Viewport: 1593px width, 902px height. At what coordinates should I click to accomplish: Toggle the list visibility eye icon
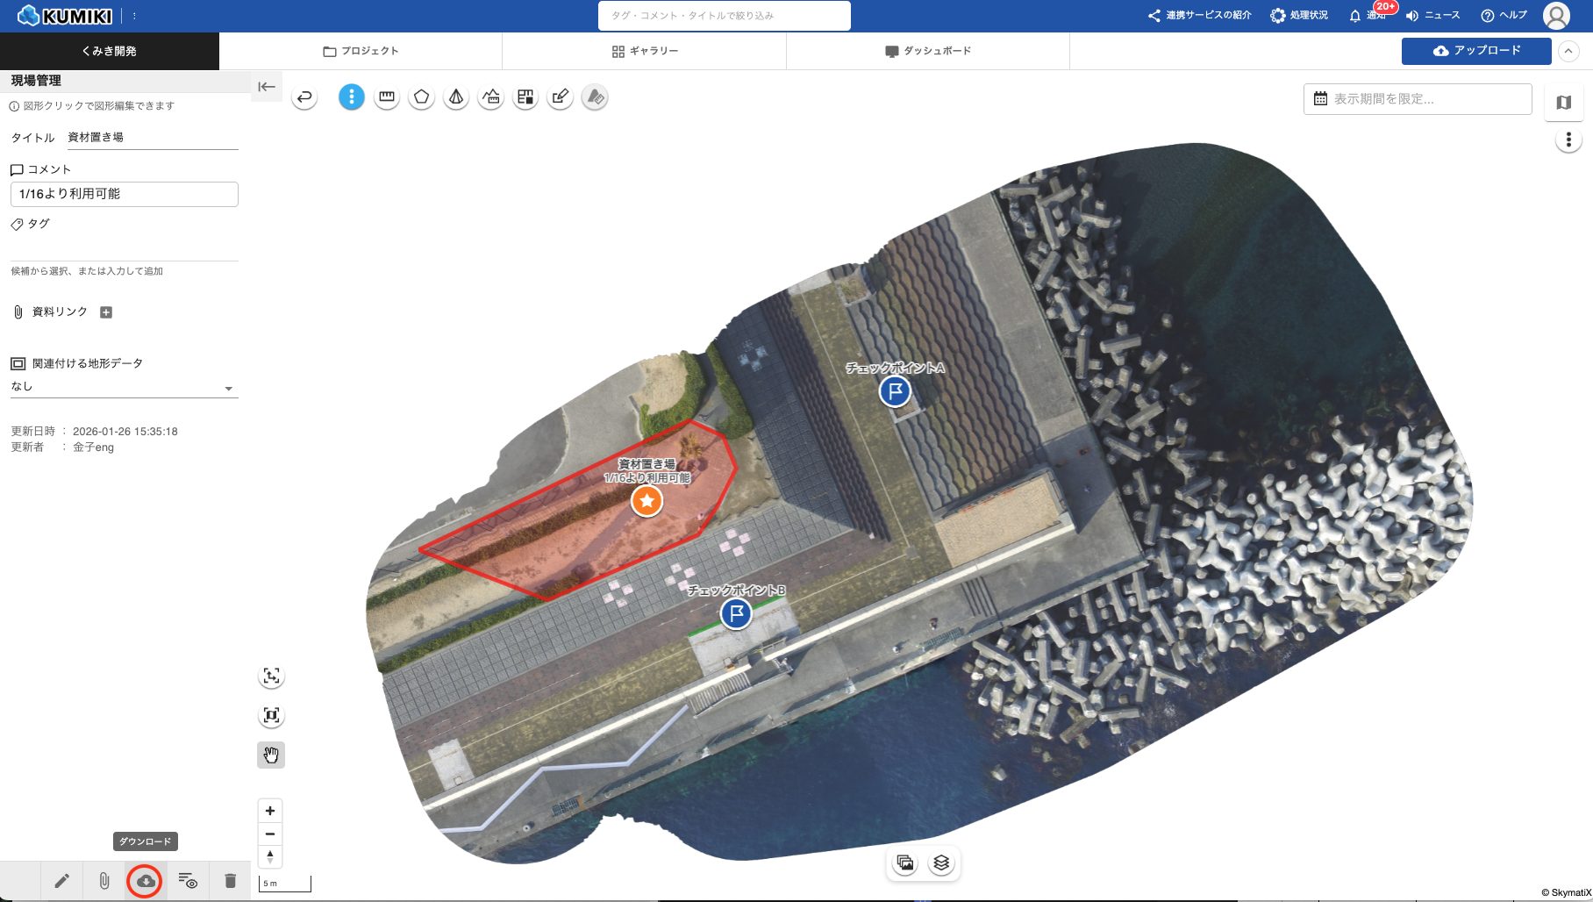tap(188, 881)
